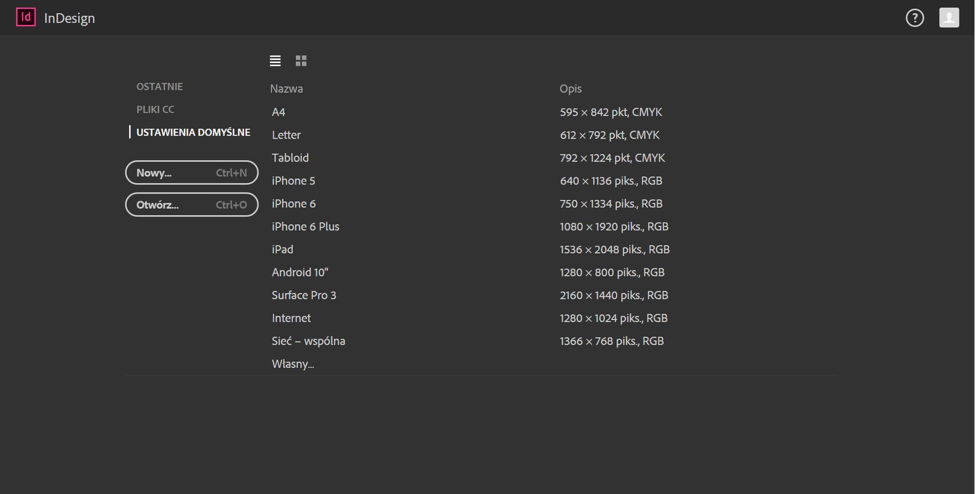Viewport: 976px width, 494px height.
Task: Click description 1280 × 800 piks., RGB
Action: tap(612, 272)
